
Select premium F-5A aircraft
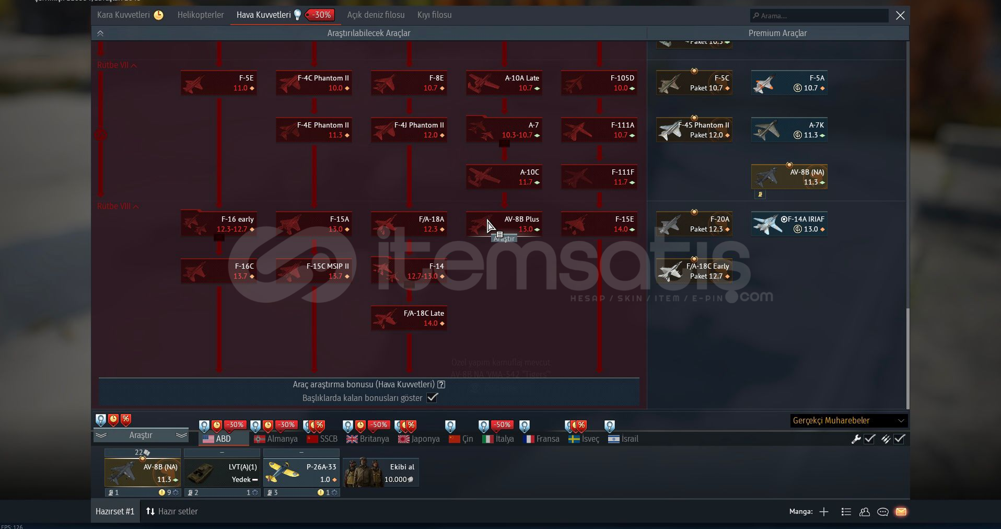coord(789,83)
